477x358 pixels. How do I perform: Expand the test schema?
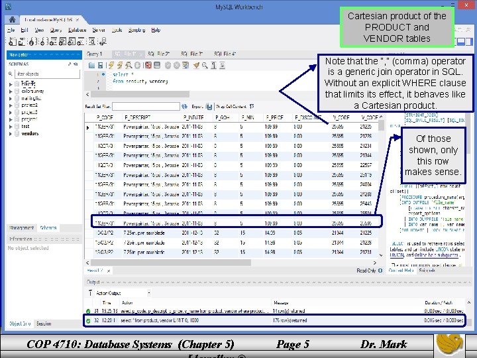(x=11, y=127)
